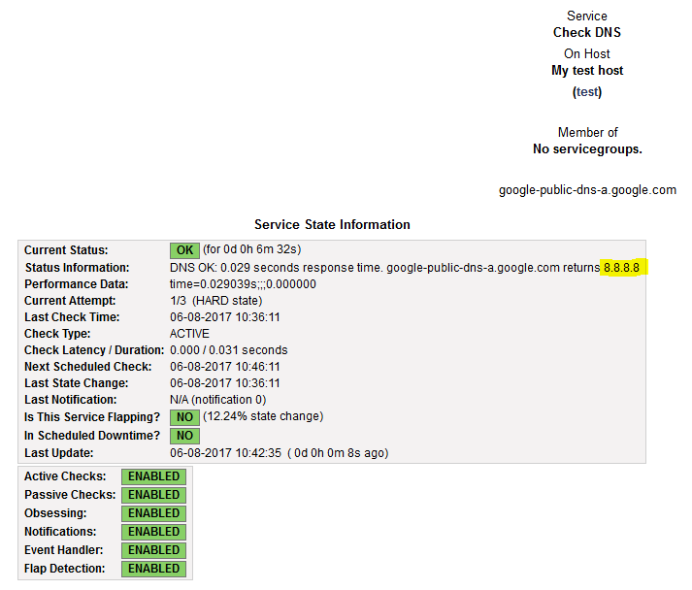Click the google-public-dns-a.google.com address under Member of
Screen dimensions: 692x590
tap(587, 190)
